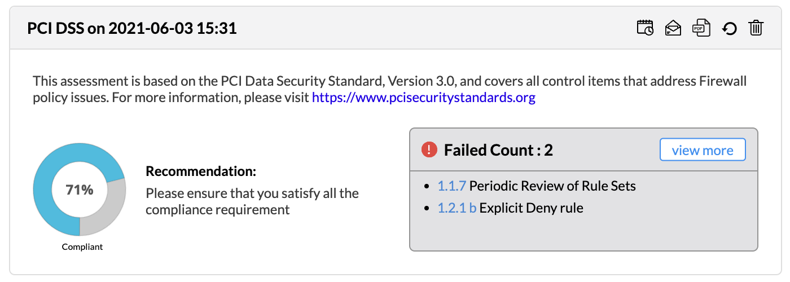
Task: Delete the PCI DSS report
Action: coord(756,28)
